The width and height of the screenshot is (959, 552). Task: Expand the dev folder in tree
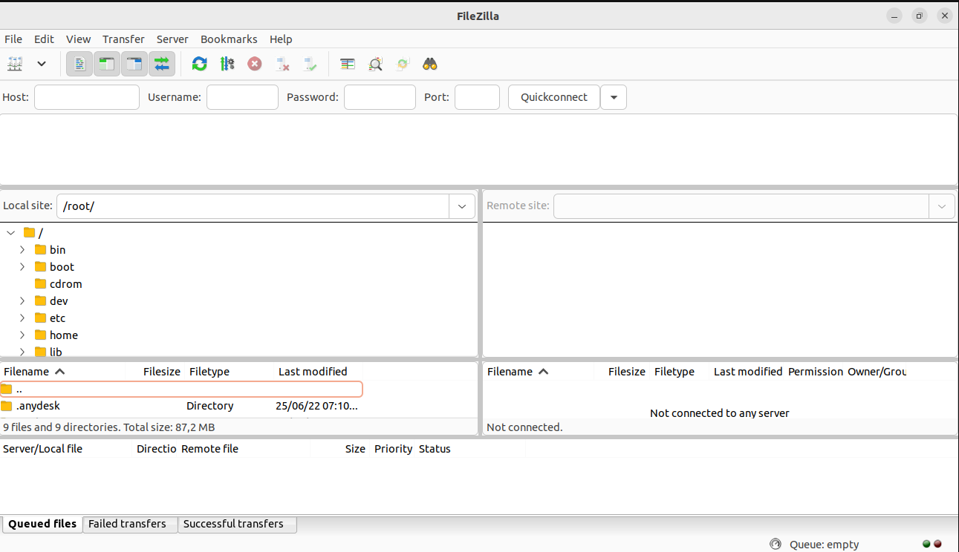[x=22, y=300]
